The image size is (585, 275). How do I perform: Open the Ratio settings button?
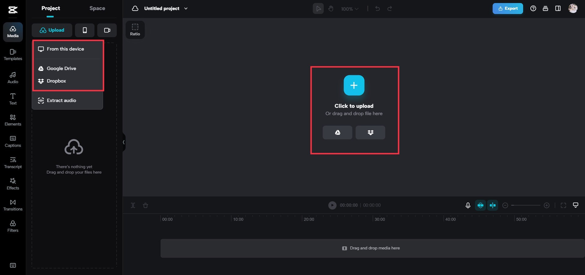tap(135, 30)
